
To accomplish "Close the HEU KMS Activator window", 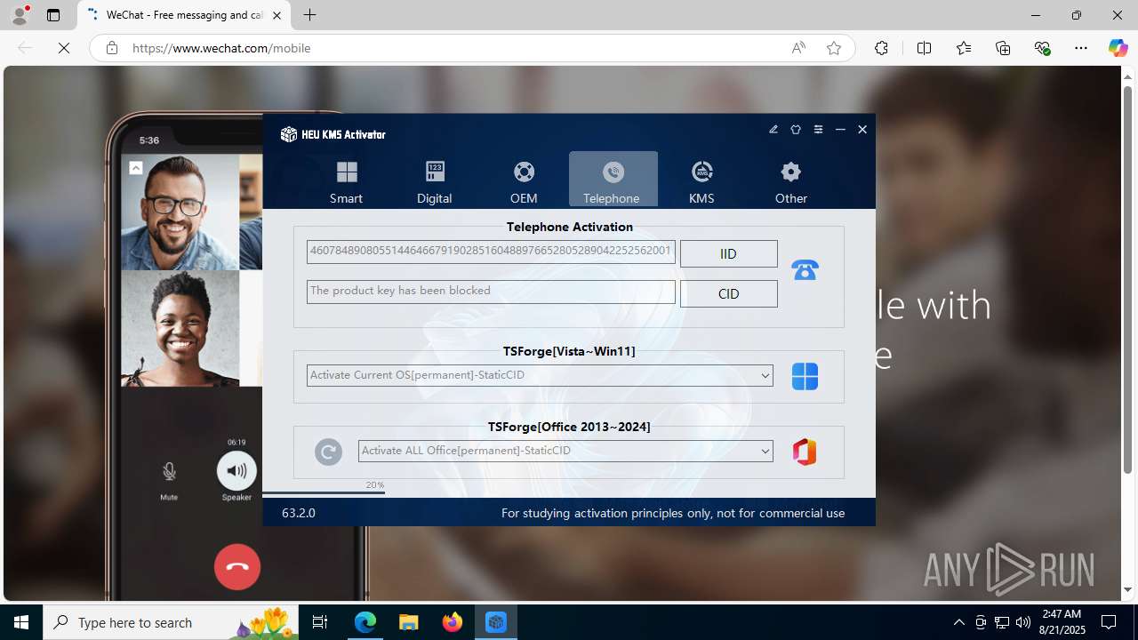I will [x=862, y=130].
